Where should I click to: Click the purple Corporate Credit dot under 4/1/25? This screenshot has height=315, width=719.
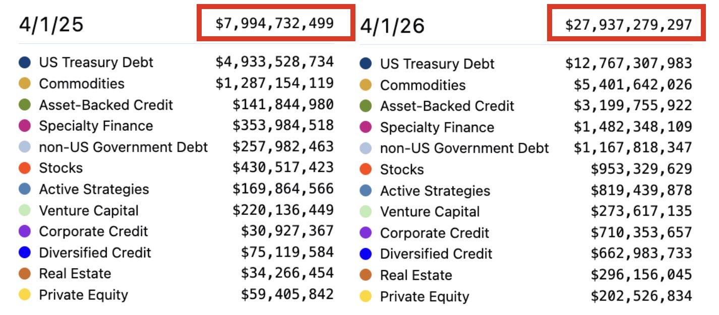(25, 231)
